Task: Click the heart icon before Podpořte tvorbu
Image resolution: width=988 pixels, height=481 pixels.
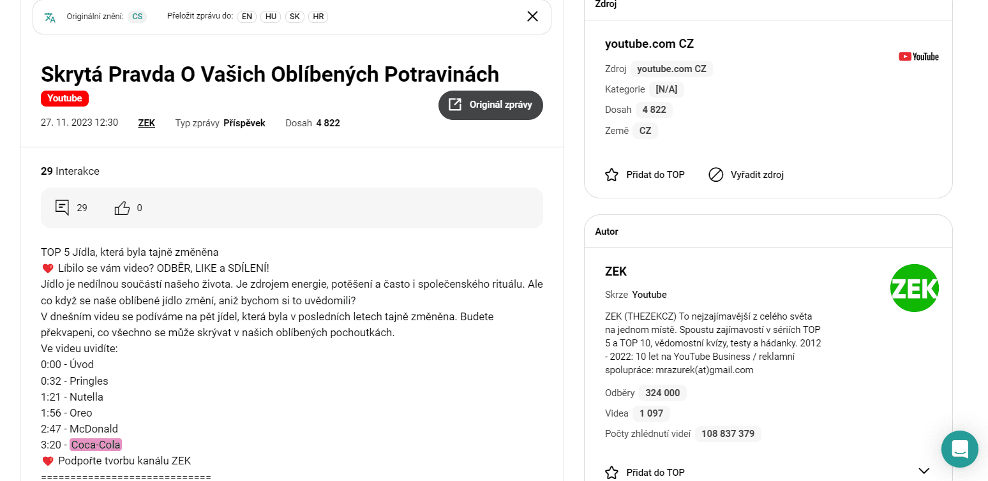Action: point(48,461)
